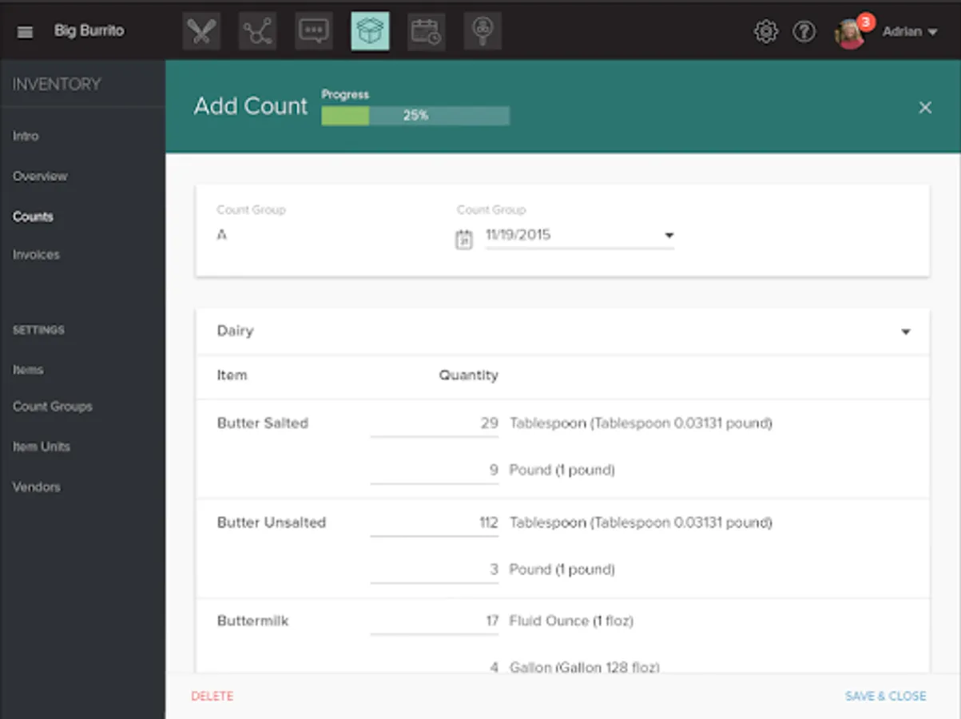Open the date dropdown showing 11/19/2015
The height and width of the screenshot is (719, 961).
(x=580, y=235)
